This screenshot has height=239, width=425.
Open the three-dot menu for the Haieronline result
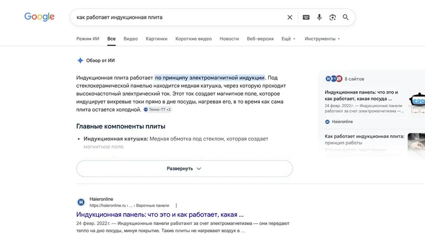click(176, 206)
